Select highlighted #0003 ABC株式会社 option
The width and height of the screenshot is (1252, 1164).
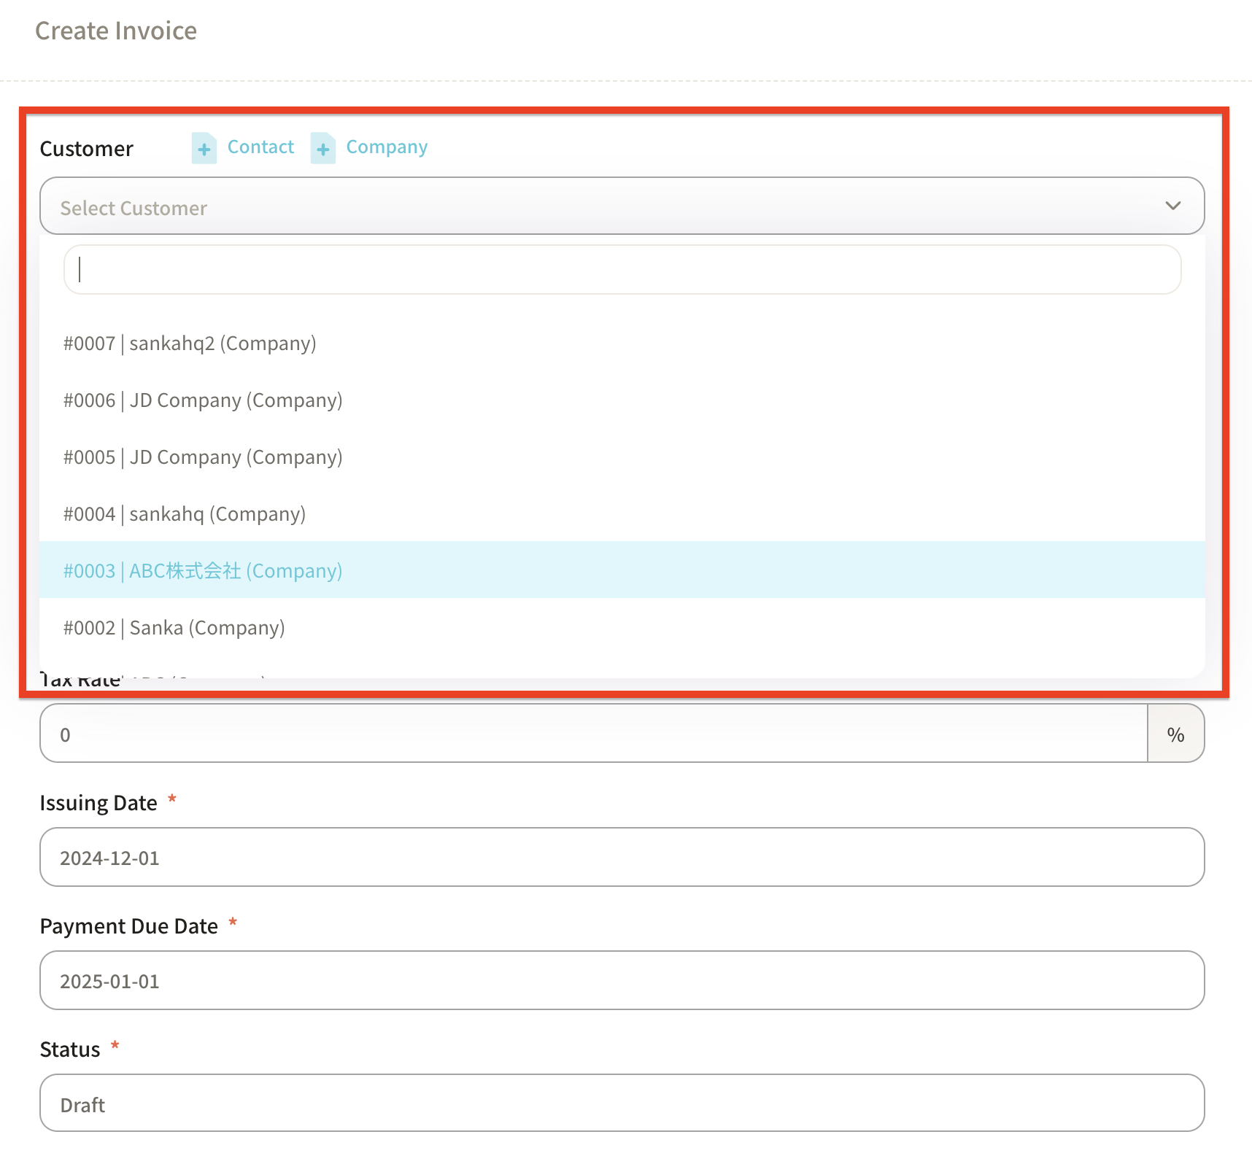coord(203,571)
